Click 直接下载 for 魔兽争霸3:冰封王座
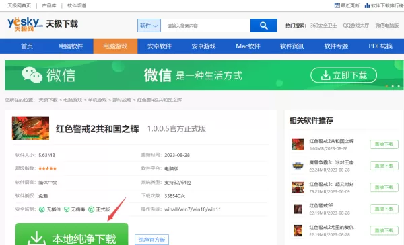This screenshot has width=404, height=245. click(384, 166)
